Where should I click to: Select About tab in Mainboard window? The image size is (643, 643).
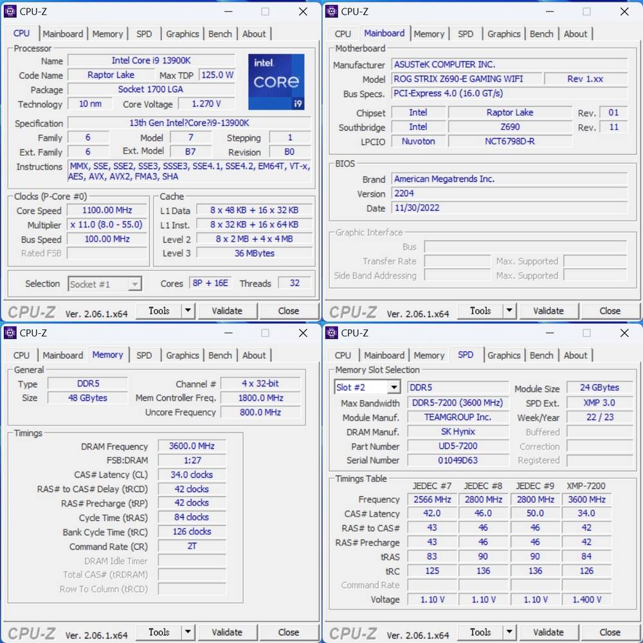pos(575,34)
